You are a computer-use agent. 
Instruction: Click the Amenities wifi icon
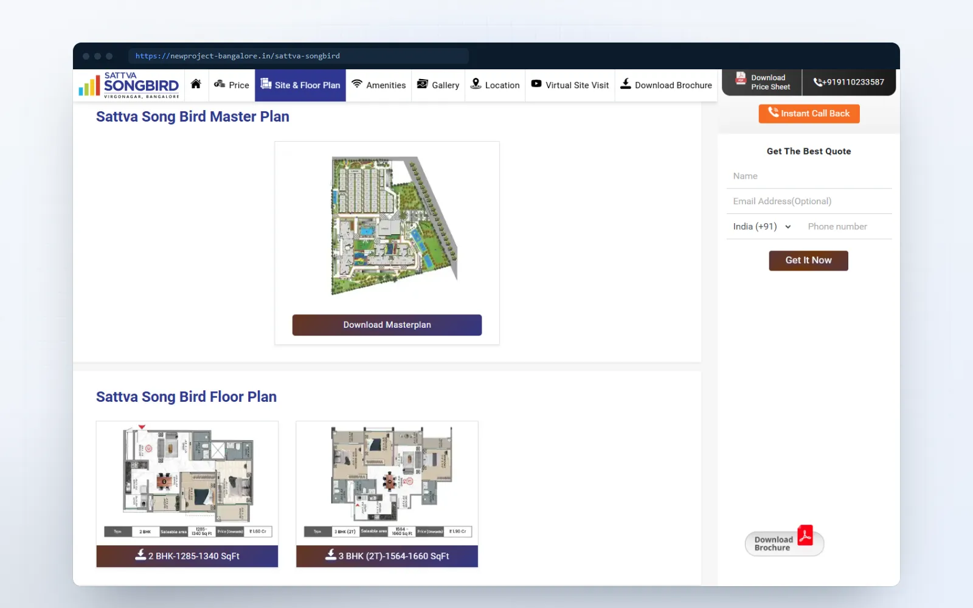(357, 84)
